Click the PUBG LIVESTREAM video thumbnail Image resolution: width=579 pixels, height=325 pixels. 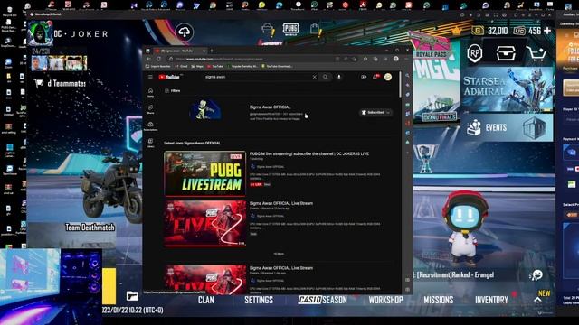(x=205, y=173)
